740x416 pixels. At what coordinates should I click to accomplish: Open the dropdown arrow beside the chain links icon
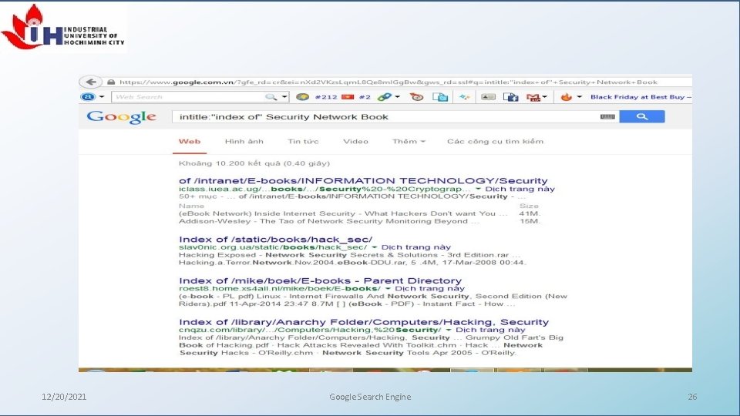tap(398, 97)
